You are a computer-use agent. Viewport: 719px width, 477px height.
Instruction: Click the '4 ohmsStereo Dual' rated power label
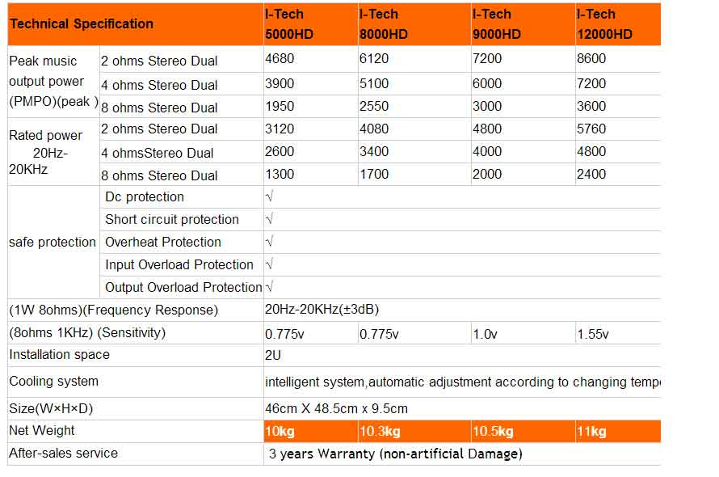pyautogui.click(x=158, y=154)
